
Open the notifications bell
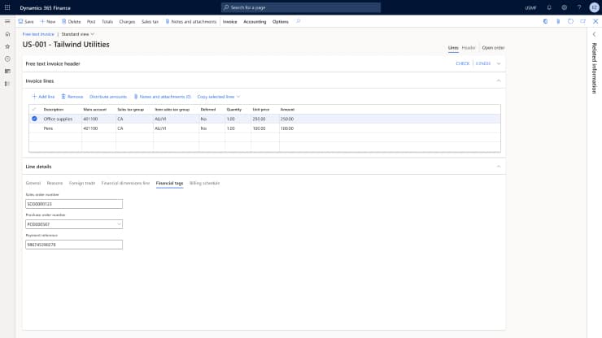pyautogui.click(x=549, y=7)
